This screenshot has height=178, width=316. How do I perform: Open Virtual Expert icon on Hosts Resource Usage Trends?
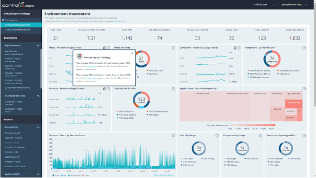[x=104, y=48]
